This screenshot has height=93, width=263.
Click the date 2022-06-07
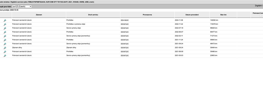point(179,32)
